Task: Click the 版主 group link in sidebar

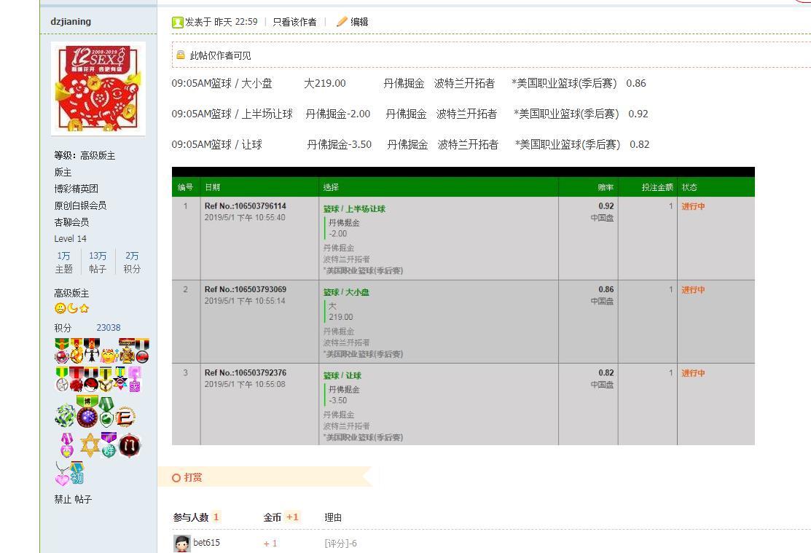Action: click(63, 172)
